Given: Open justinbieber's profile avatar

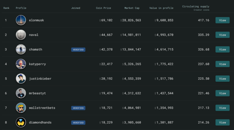Looking at the screenshot, I should click(x=21, y=79).
